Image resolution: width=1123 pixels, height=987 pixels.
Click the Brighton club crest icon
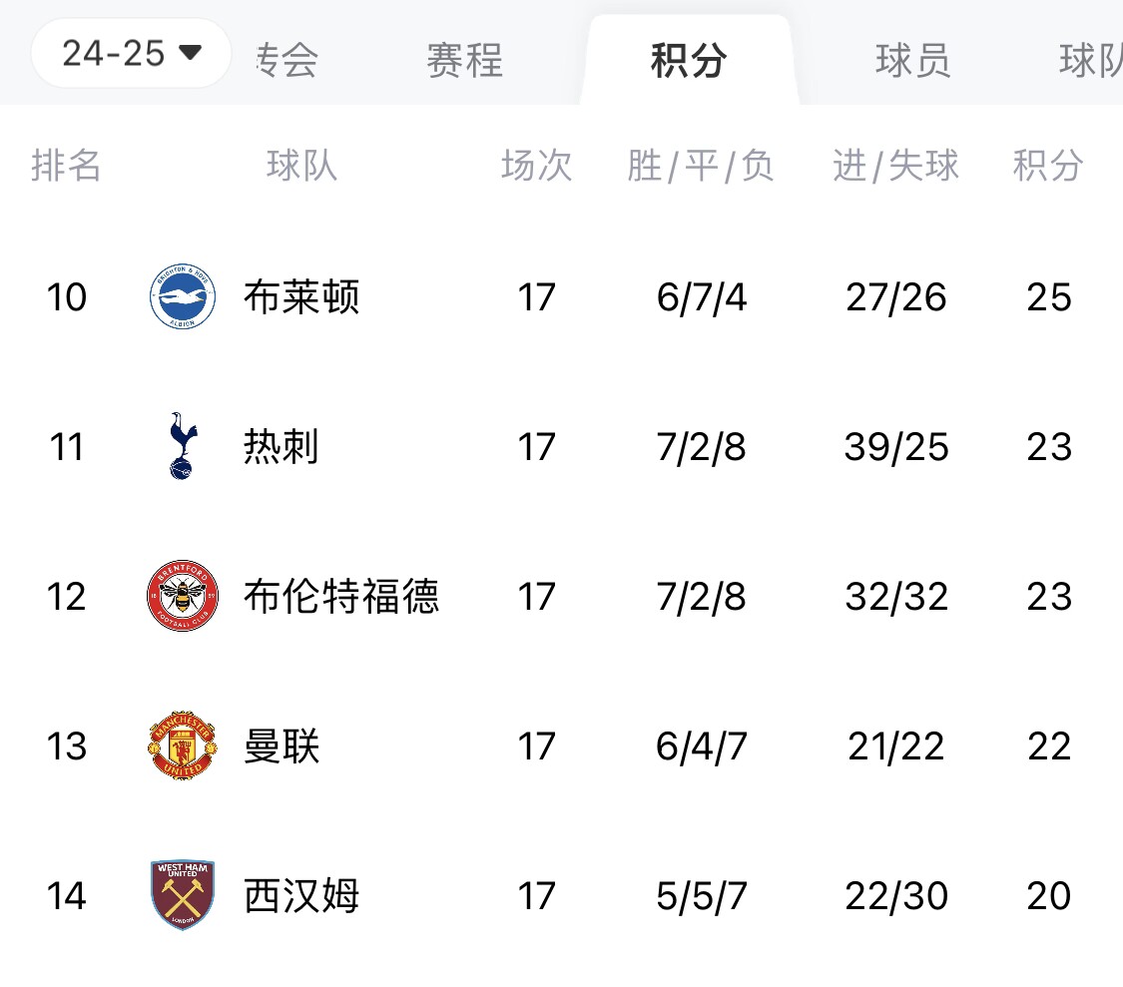click(183, 297)
